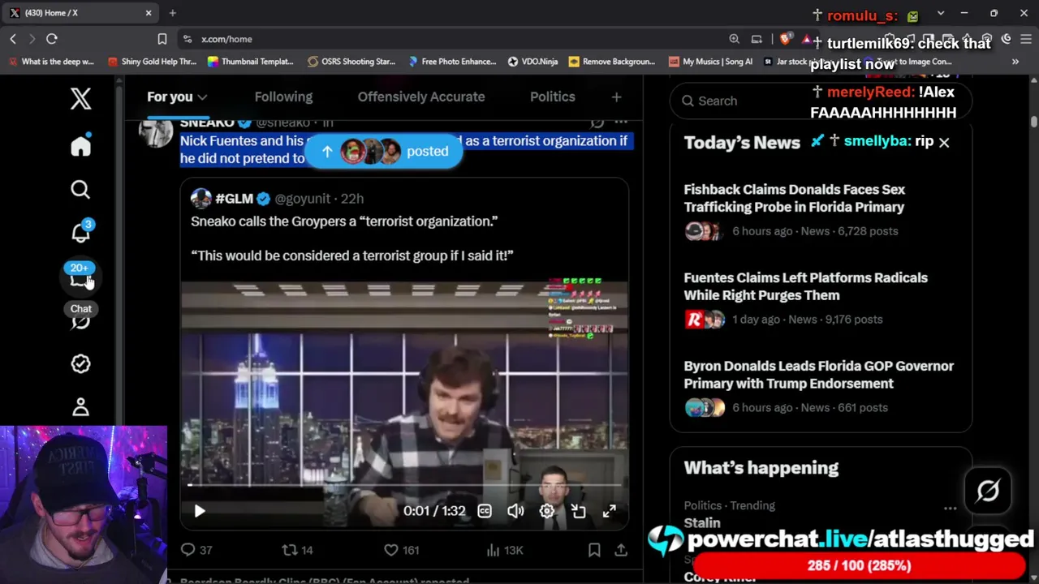Bookmark the SNEAKO post
1039x584 pixels.
click(594, 550)
